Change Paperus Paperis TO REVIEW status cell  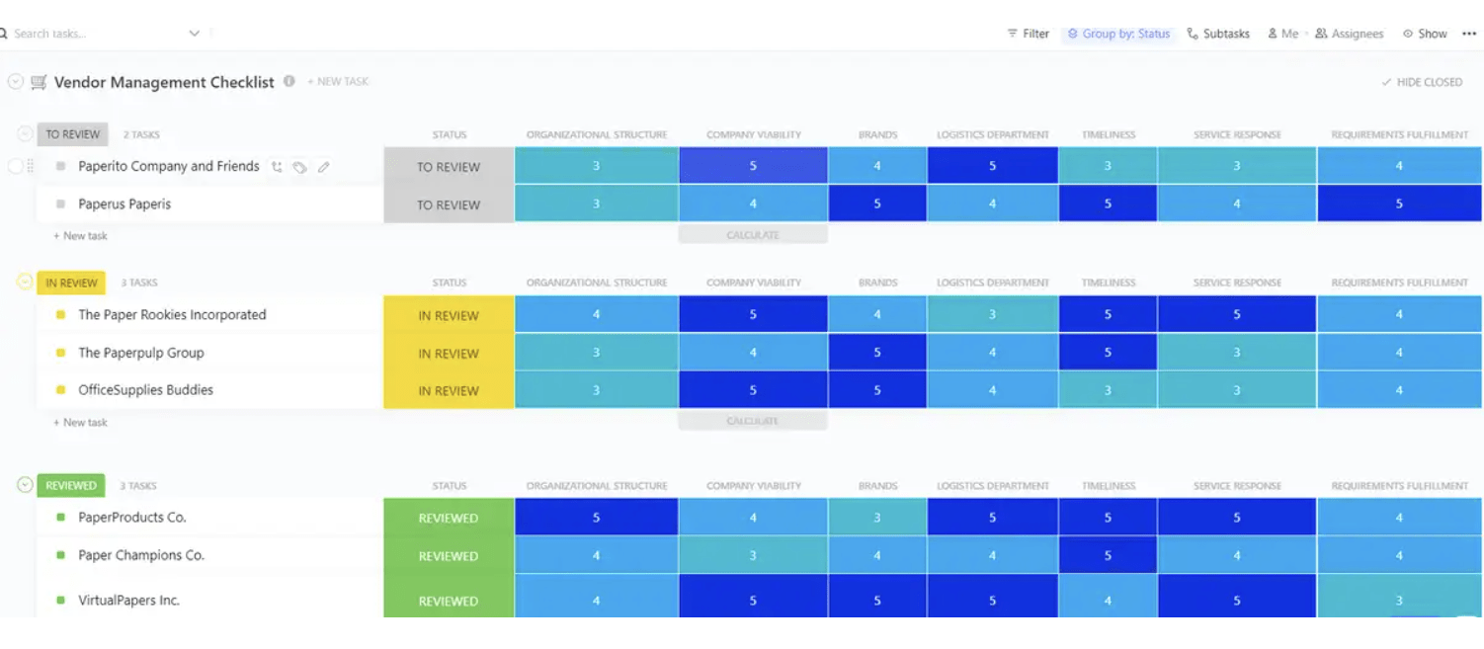point(449,203)
